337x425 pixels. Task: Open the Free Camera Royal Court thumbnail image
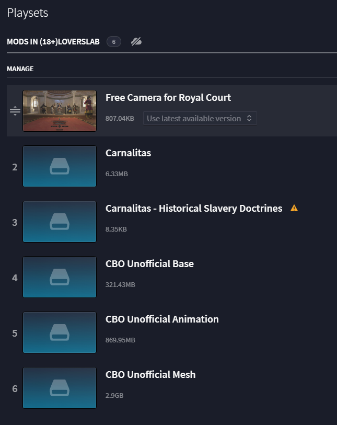point(60,111)
